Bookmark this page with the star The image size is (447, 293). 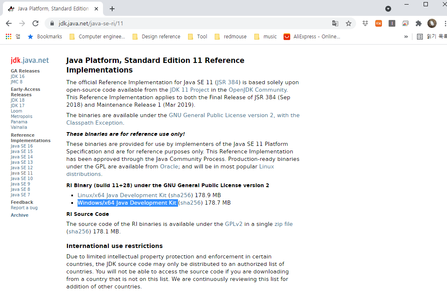point(348,23)
